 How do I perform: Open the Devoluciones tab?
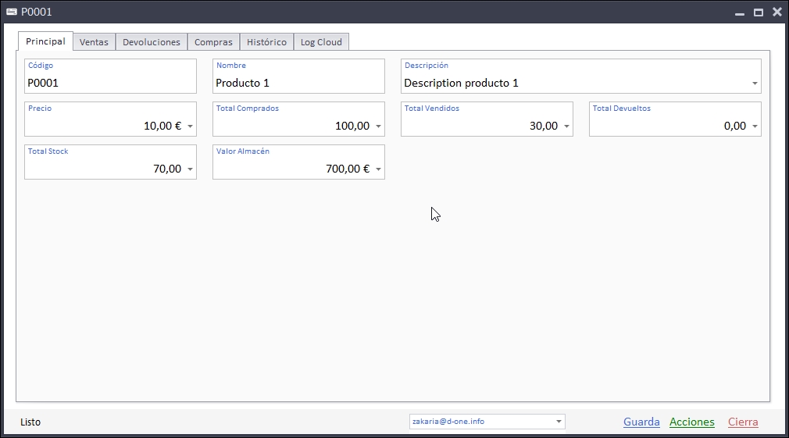click(x=152, y=42)
